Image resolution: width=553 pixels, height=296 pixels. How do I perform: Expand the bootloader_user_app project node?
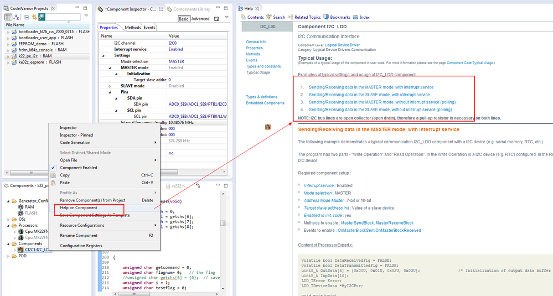pos(8,38)
